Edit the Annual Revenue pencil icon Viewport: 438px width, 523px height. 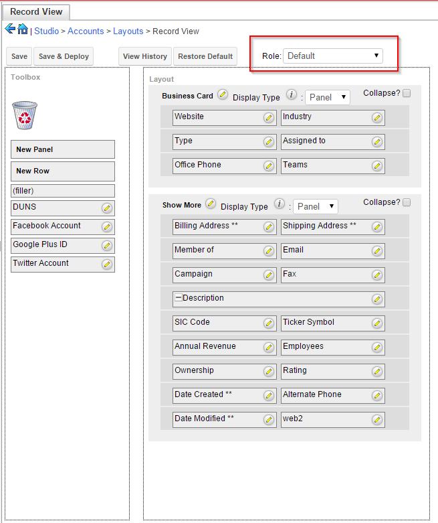269,348
